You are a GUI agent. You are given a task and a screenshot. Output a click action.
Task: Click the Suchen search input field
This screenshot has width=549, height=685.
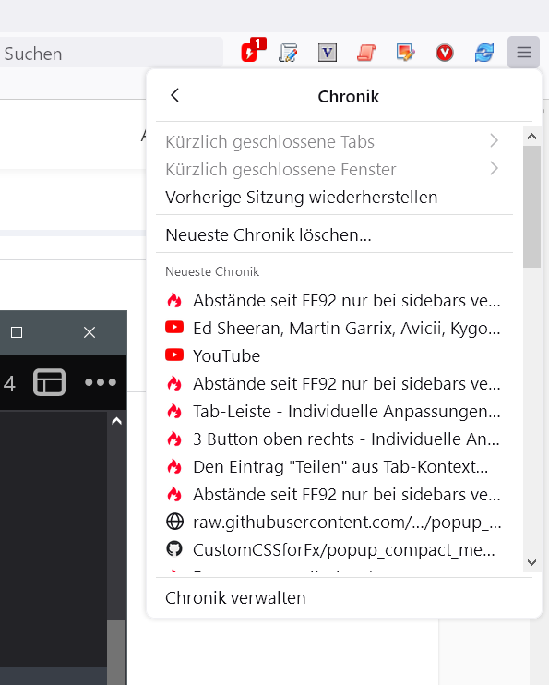tap(112, 54)
